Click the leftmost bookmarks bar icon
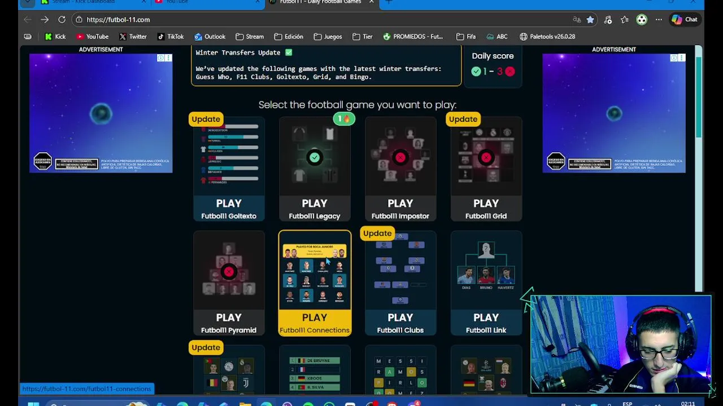723x406 pixels. pyautogui.click(x=28, y=37)
